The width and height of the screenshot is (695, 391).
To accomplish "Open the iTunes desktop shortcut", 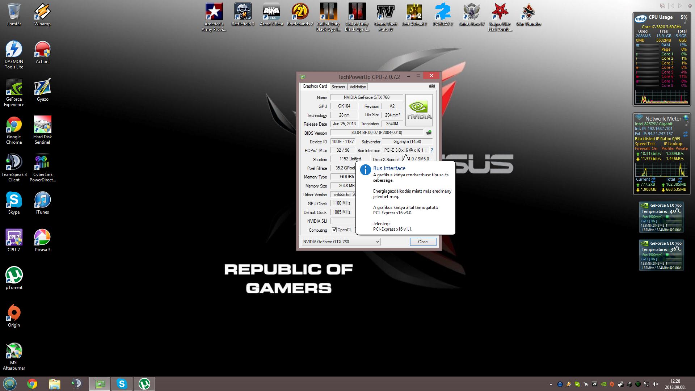I will coord(42,203).
